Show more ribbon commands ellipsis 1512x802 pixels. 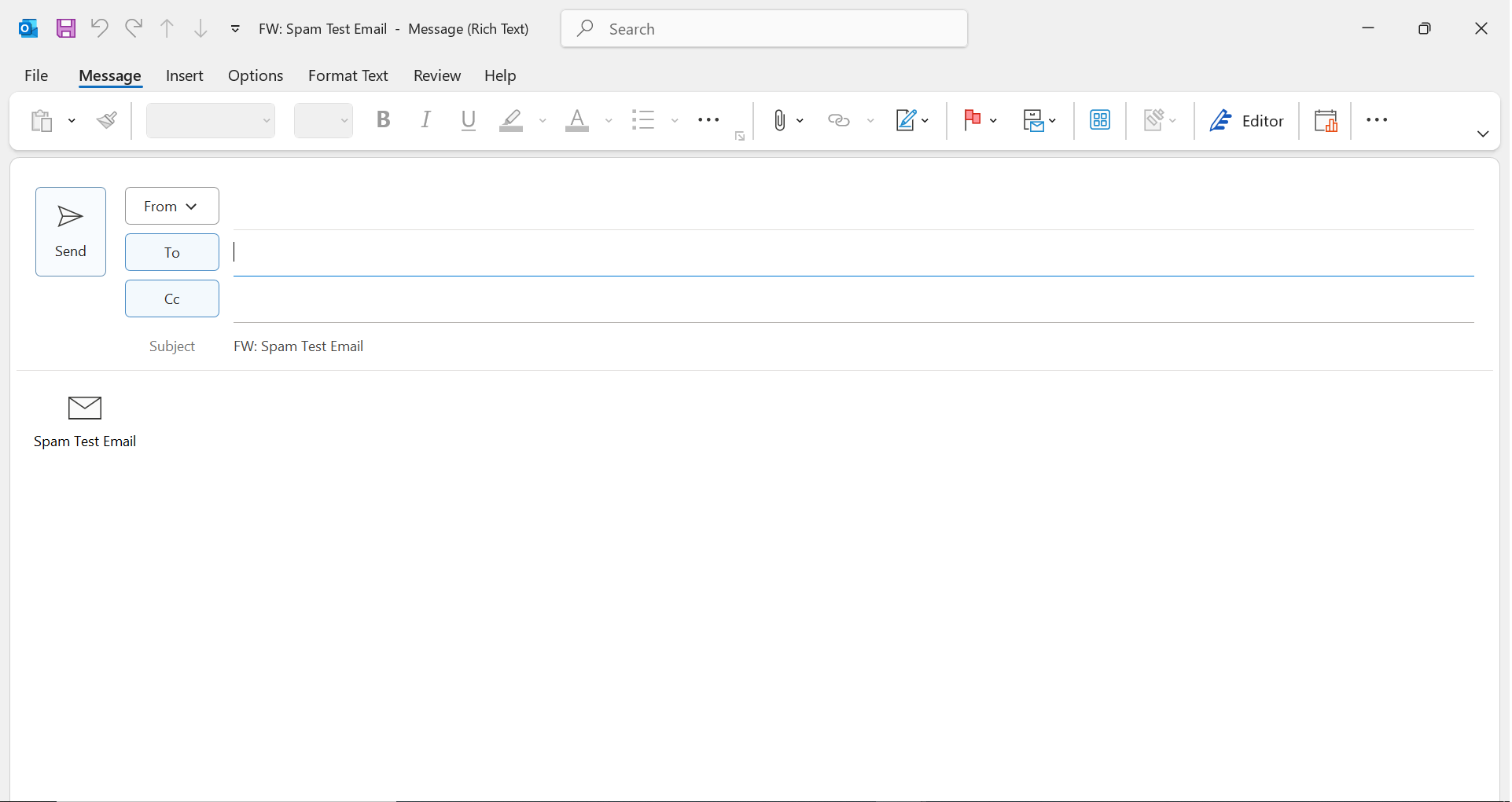(x=1377, y=120)
